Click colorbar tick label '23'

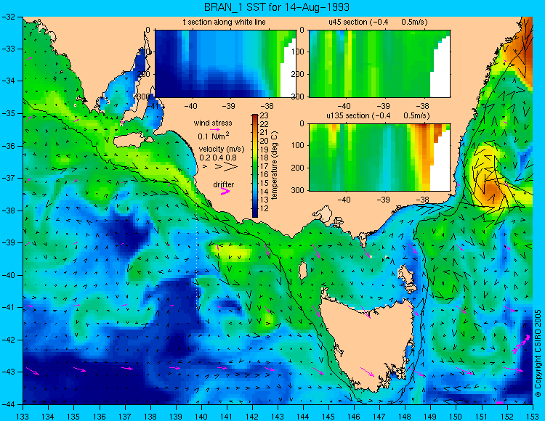[265, 115]
